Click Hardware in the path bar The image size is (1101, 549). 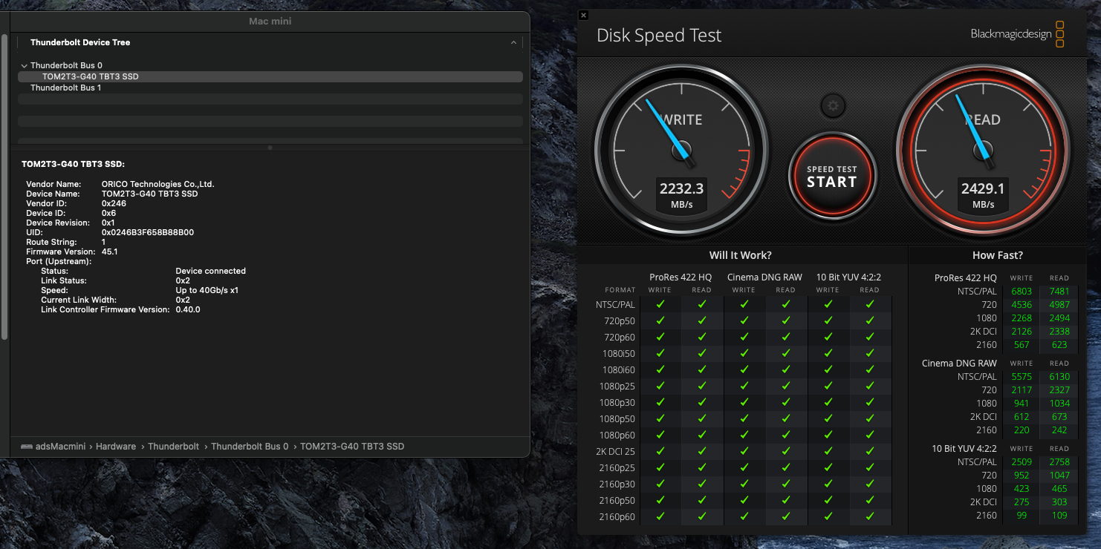[116, 447]
